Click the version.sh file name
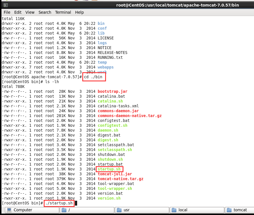The width and height of the screenshot is (254, 215). coord(109,198)
